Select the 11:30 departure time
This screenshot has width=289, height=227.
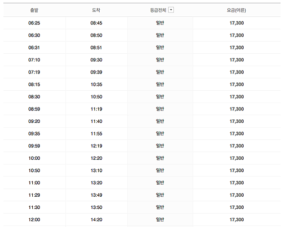pos(34,207)
